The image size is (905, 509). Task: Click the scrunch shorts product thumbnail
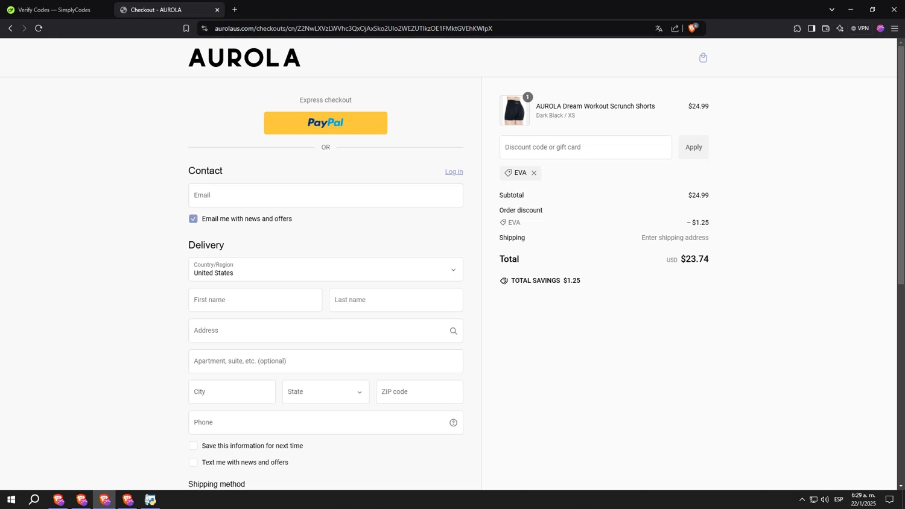click(515, 110)
